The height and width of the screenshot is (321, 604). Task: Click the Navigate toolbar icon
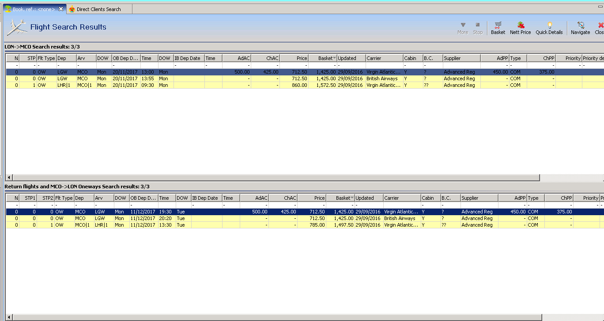click(580, 28)
